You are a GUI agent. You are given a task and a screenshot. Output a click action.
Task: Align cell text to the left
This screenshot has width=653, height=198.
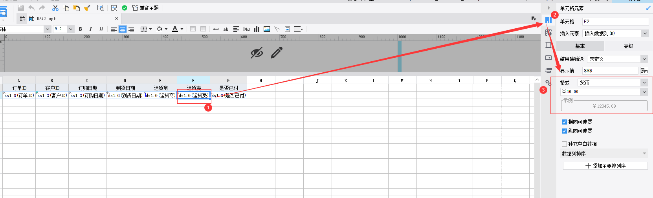pos(114,29)
